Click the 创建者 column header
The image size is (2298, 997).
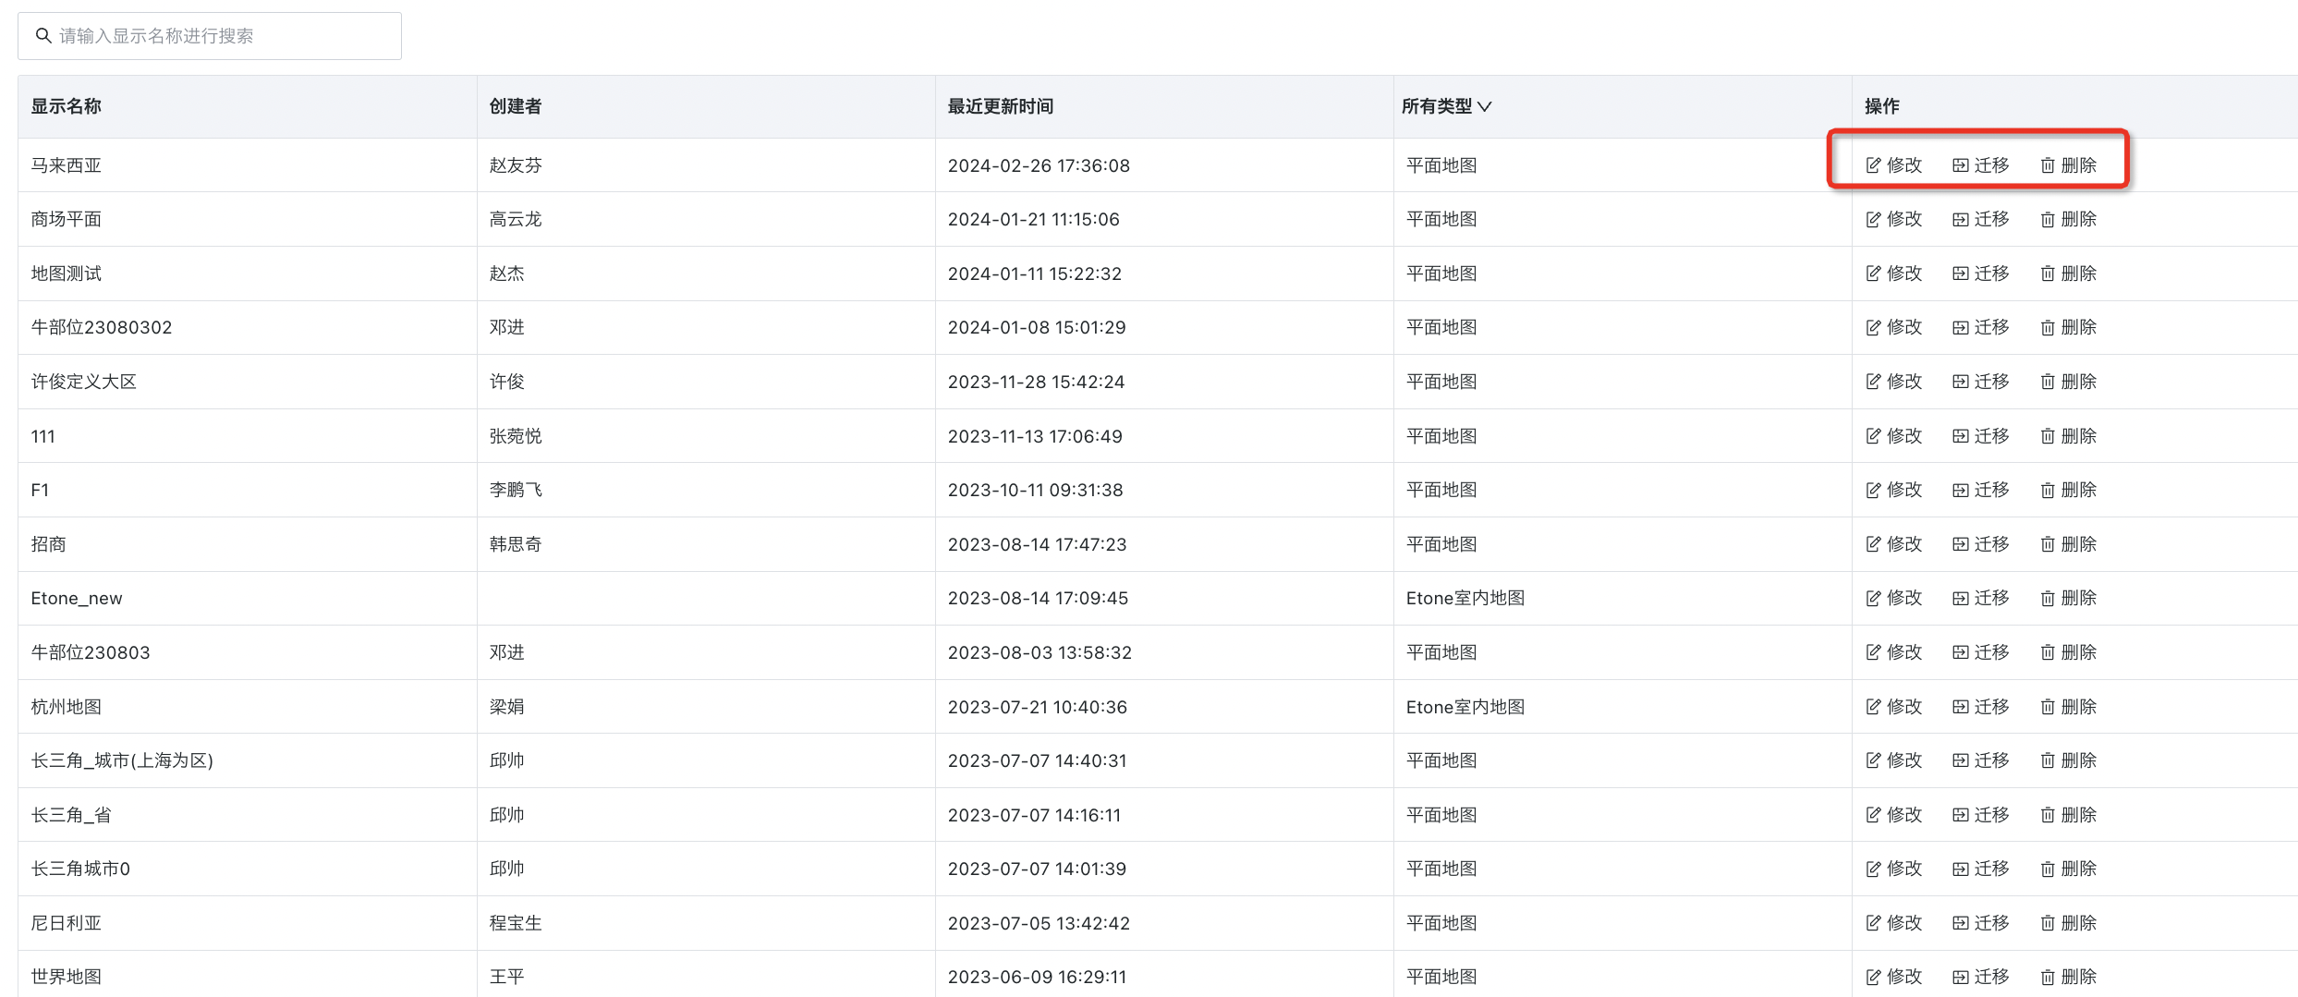point(516,106)
